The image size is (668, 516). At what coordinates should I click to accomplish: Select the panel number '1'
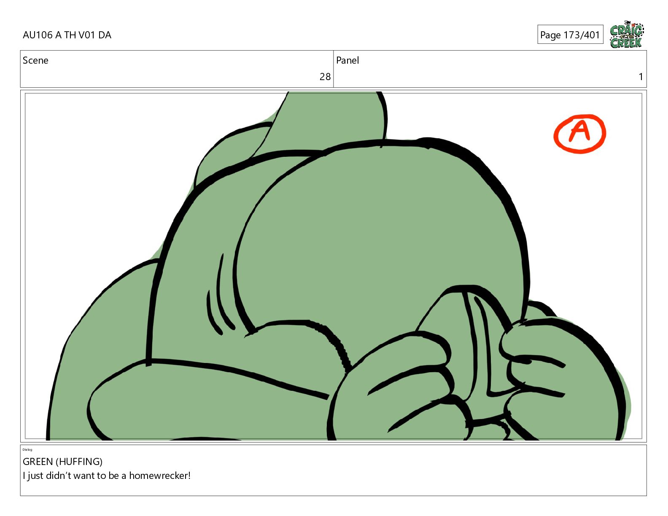click(x=641, y=77)
